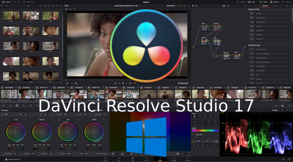The width and height of the screenshot is (293, 162).
Task: Collapse the Resolve FX Color section
Action: coord(290,45)
